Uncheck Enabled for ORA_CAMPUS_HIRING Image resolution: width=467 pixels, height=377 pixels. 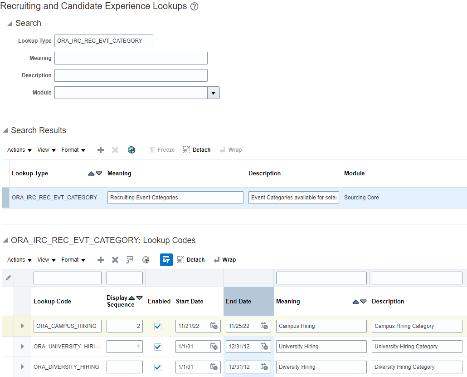(158, 327)
